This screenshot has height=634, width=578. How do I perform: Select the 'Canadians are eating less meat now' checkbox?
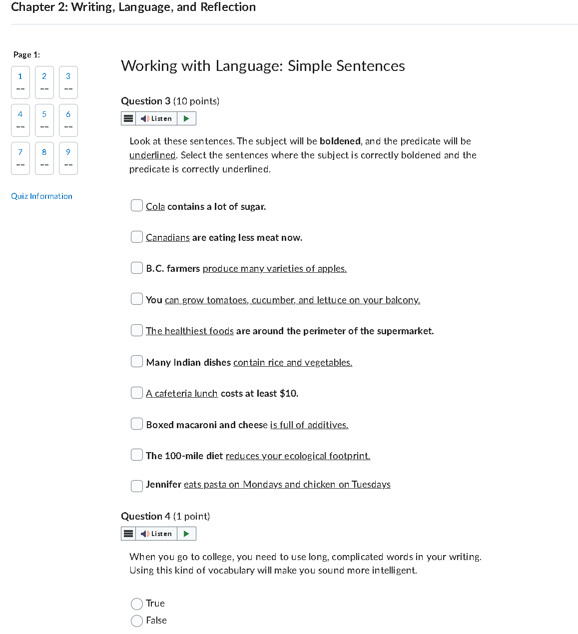tap(136, 236)
